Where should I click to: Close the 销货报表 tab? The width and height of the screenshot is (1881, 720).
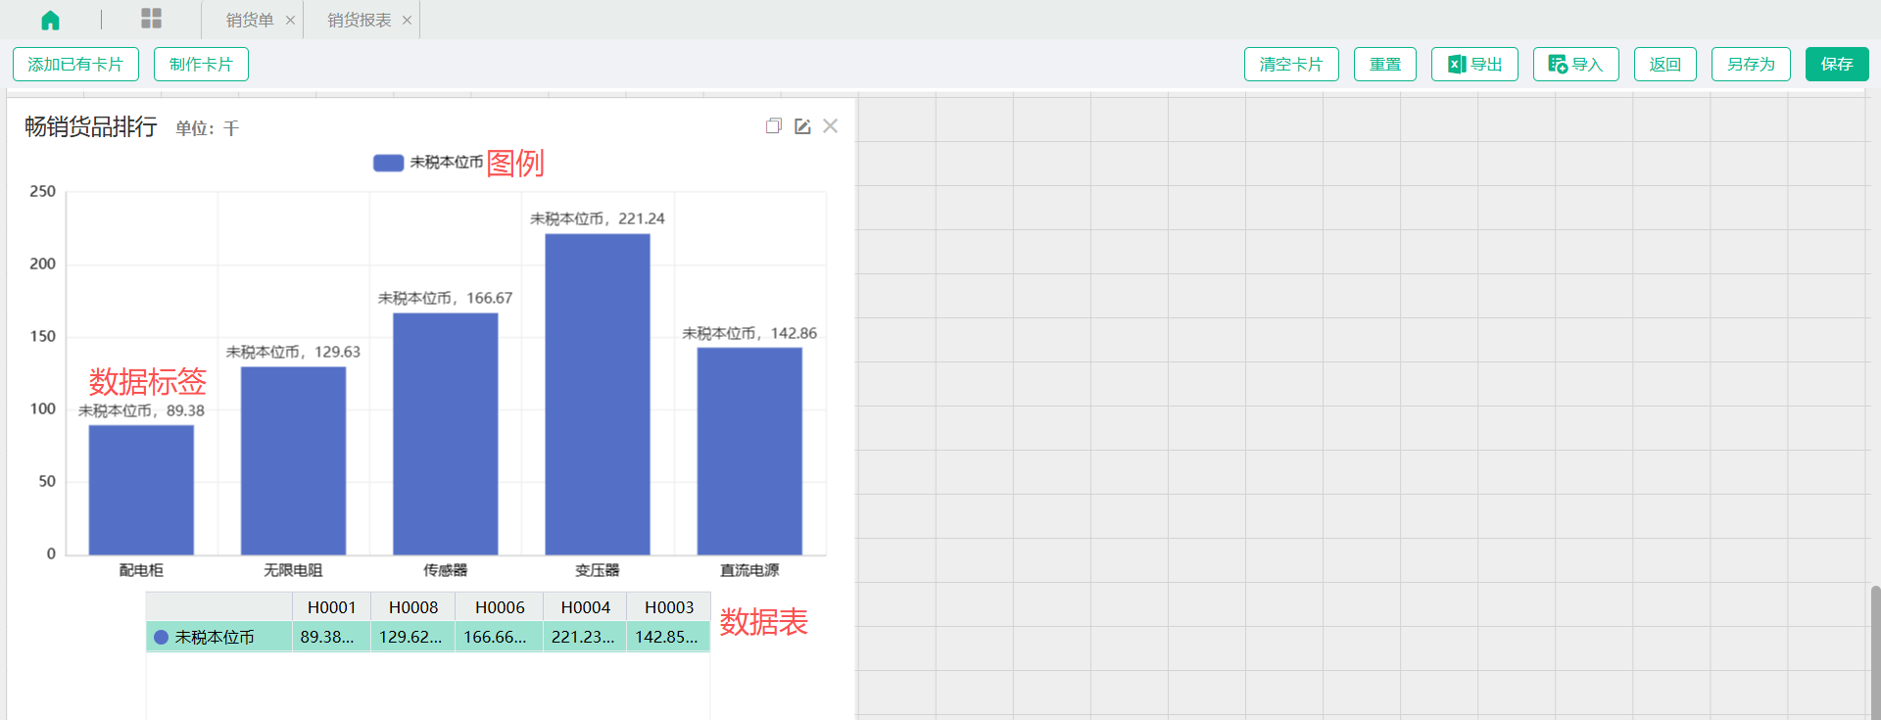click(x=407, y=21)
